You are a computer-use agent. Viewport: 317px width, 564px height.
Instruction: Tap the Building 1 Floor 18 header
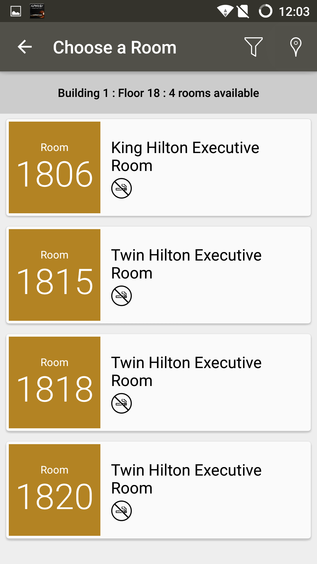[158, 93]
